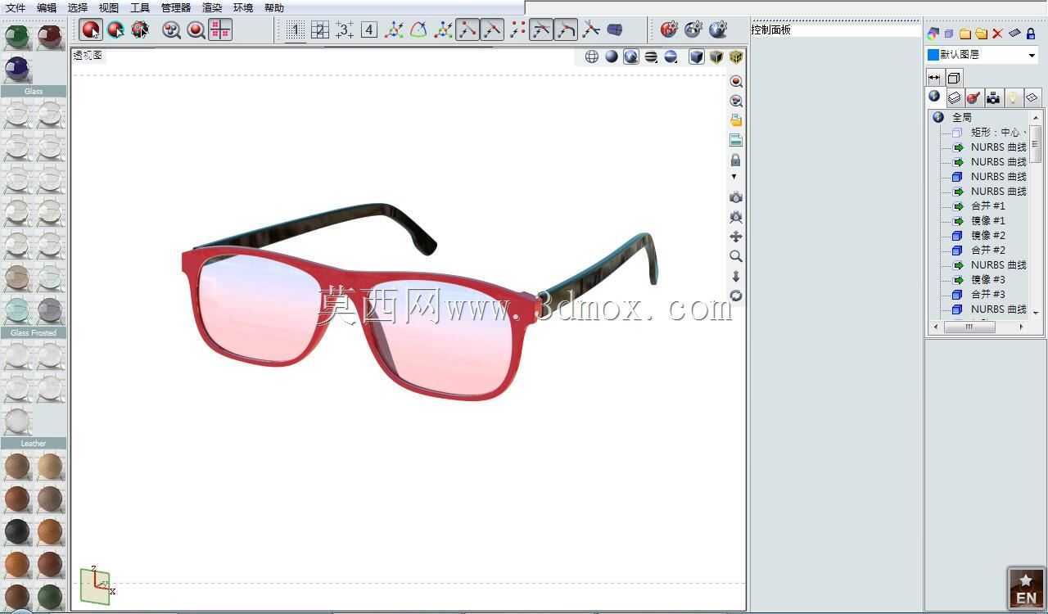
Task: Toggle the green curve snap option
Action: pyautogui.click(x=418, y=30)
